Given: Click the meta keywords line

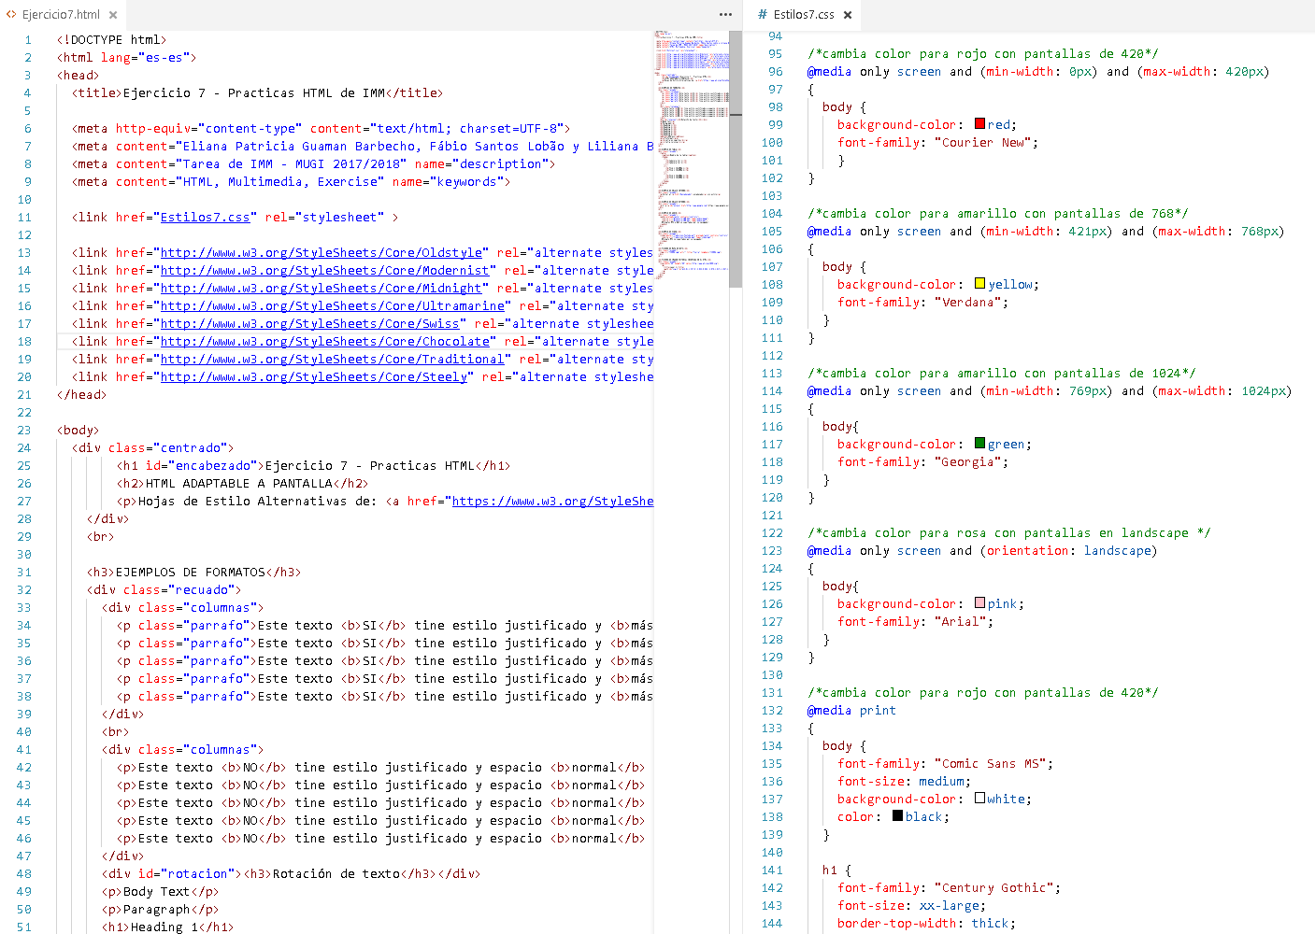Looking at the screenshot, I should 291,182.
